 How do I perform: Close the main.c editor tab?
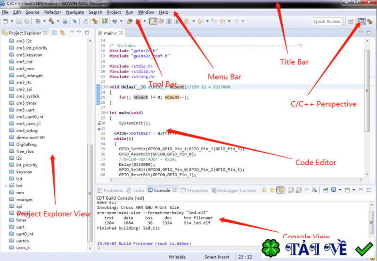click(121, 33)
